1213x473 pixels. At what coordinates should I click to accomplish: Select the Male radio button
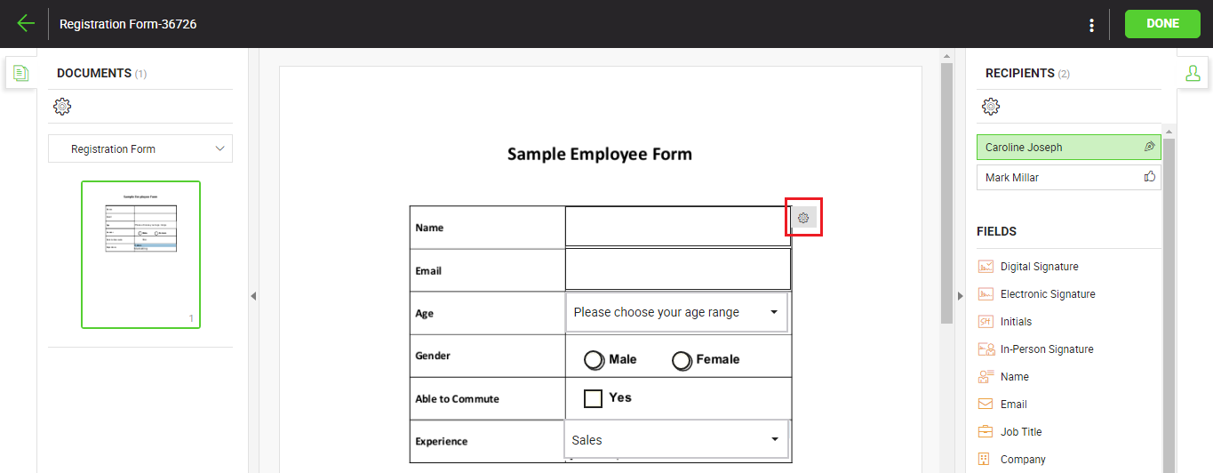pyautogui.click(x=594, y=360)
